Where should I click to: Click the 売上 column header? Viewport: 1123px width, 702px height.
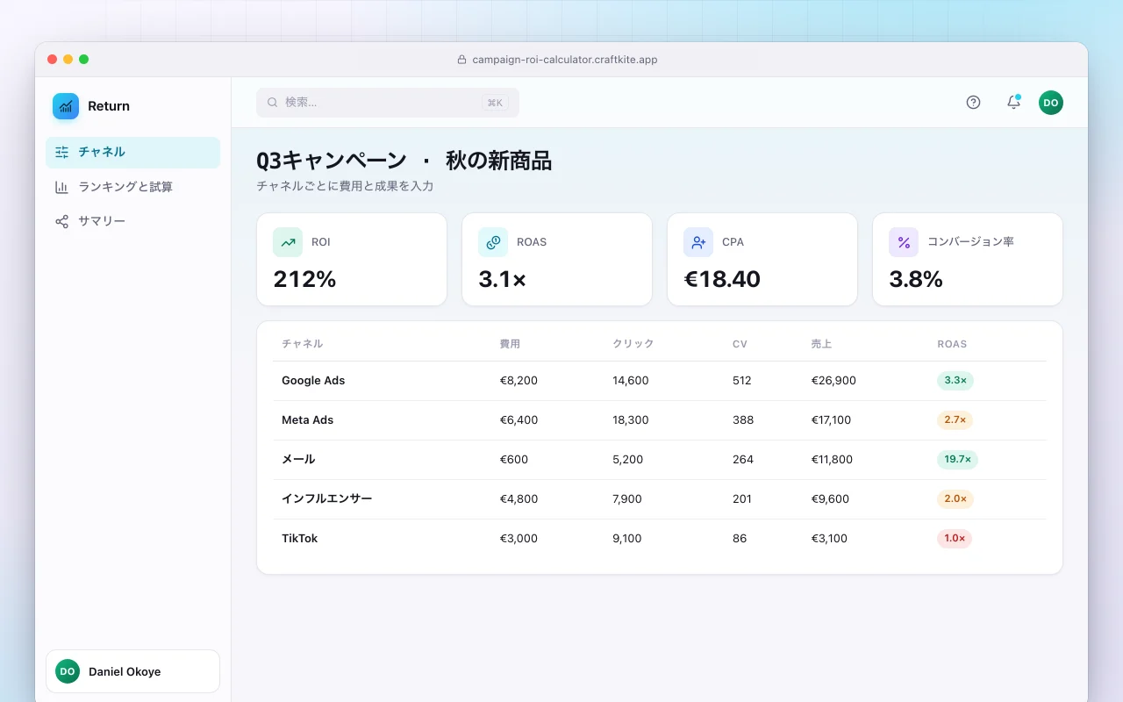822,344
